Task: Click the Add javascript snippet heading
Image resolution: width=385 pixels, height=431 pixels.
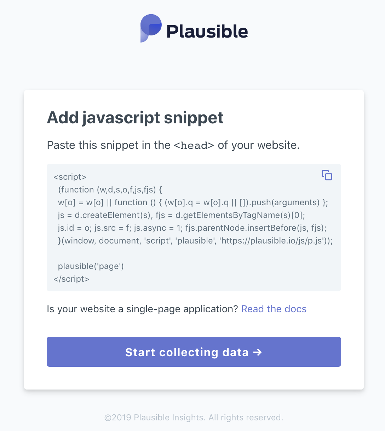Action: [x=135, y=118]
